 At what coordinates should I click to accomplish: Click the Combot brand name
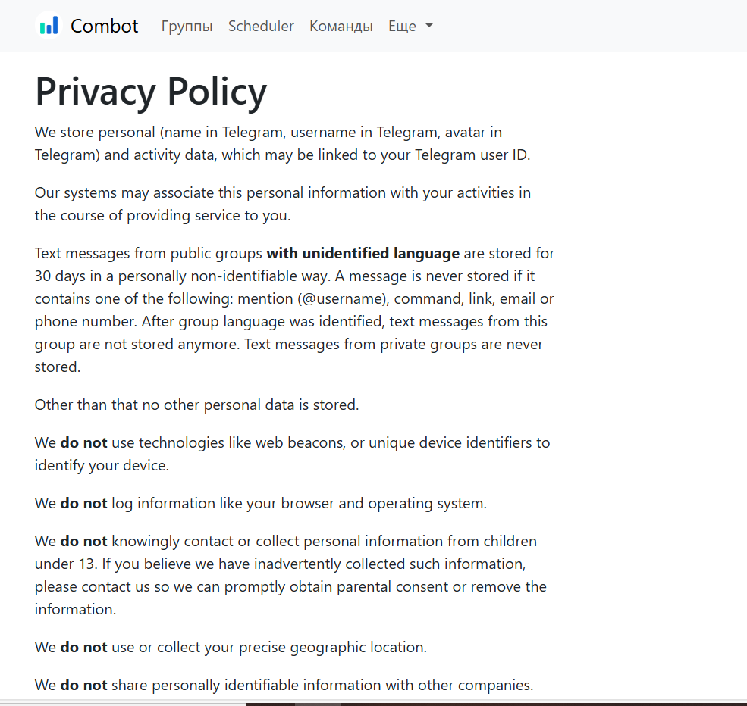(104, 27)
